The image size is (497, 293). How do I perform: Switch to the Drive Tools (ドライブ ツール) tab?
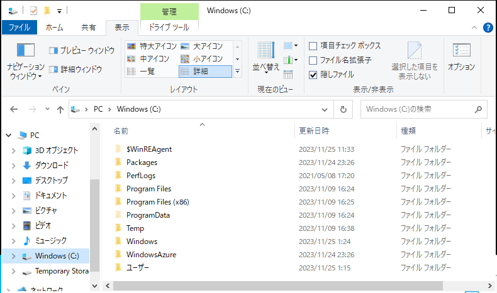click(x=169, y=28)
